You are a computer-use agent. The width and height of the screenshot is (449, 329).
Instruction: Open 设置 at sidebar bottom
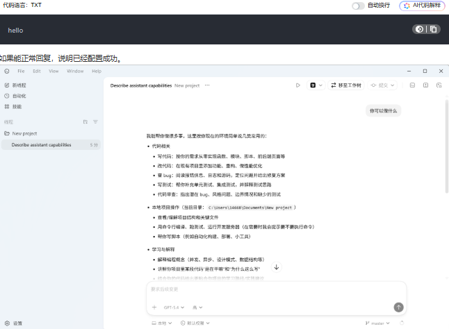pyautogui.click(x=13, y=323)
